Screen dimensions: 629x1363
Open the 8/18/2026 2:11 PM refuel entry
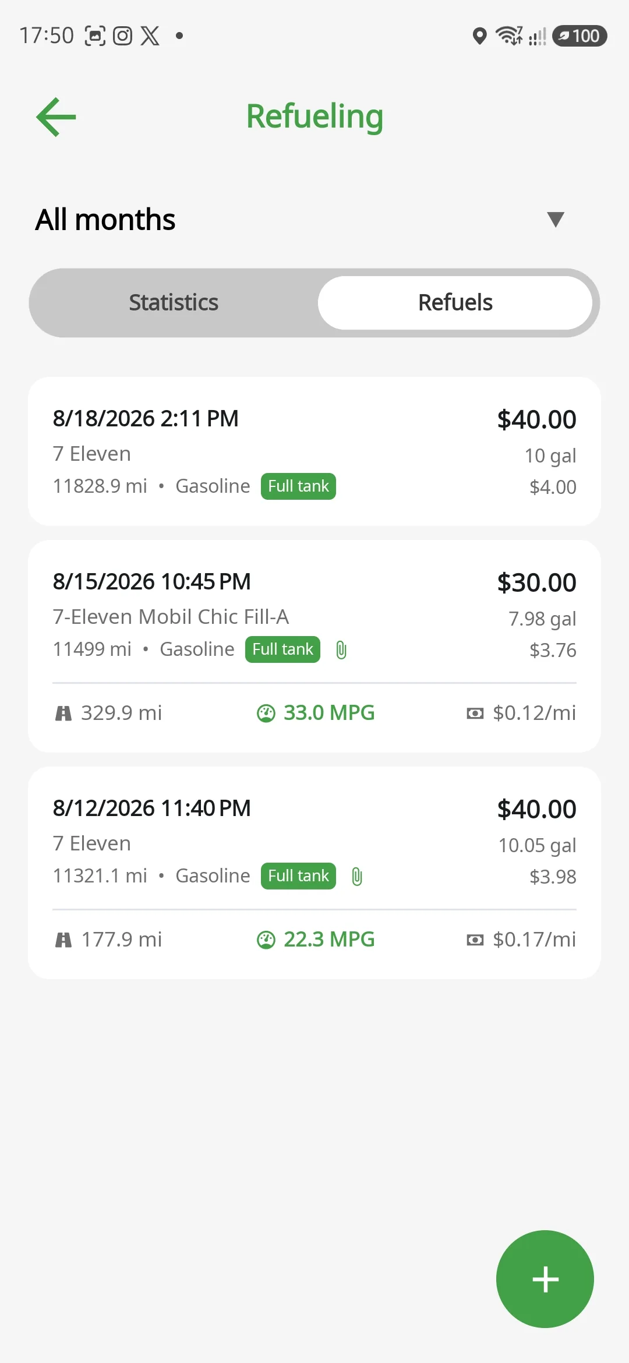(314, 451)
